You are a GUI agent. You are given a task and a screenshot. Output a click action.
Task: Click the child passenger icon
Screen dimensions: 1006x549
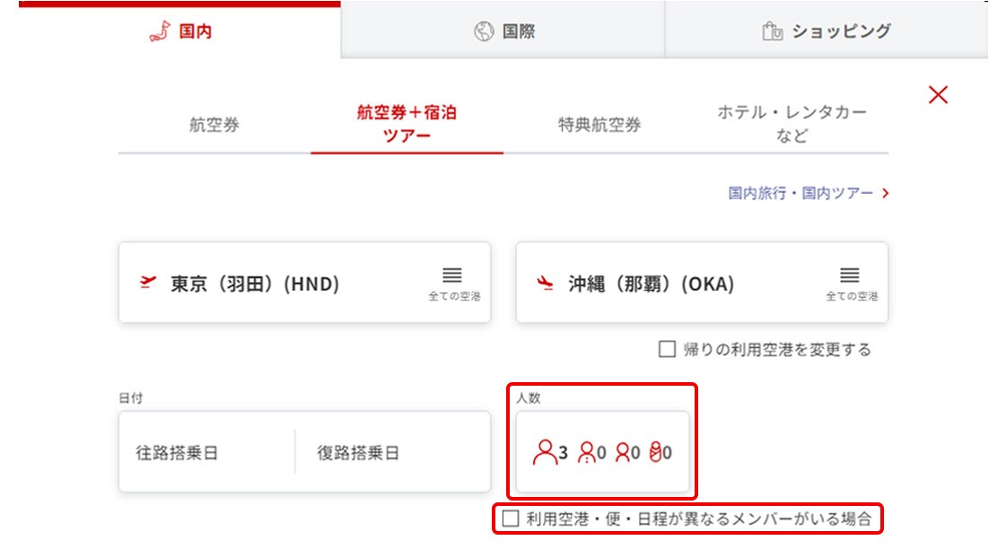(587, 452)
